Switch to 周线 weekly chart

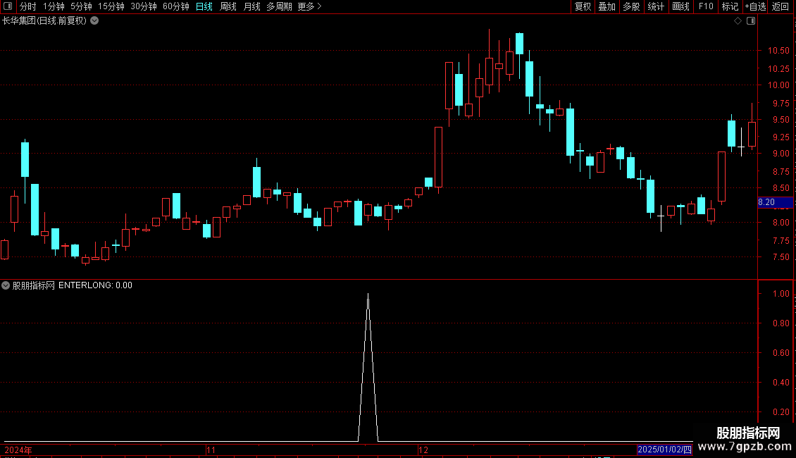tap(228, 6)
